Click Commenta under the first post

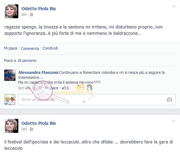(x=30, y=49)
